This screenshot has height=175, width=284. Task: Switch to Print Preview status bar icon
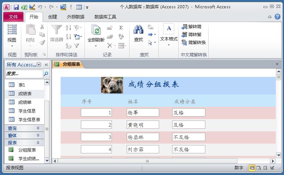pos(259,168)
